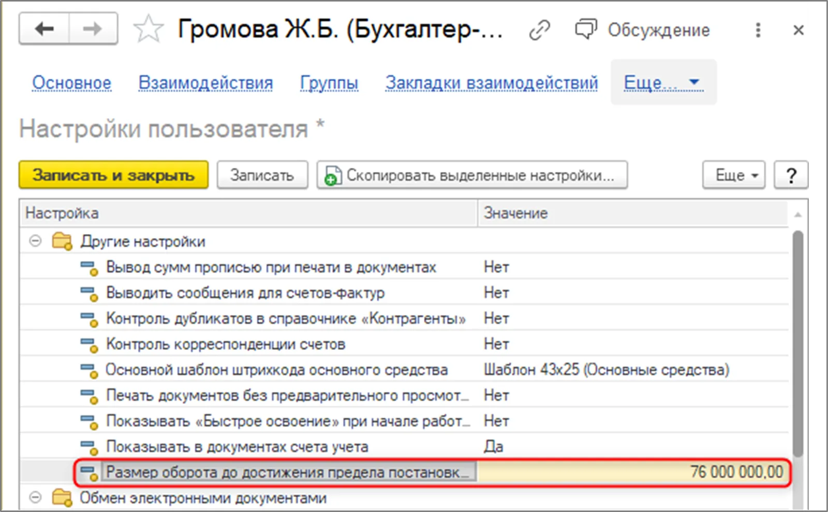The width and height of the screenshot is (828, 512).
Task: Click the icon beside Показывать «Быстрое освоение»
Action: (x=89, y=421)
